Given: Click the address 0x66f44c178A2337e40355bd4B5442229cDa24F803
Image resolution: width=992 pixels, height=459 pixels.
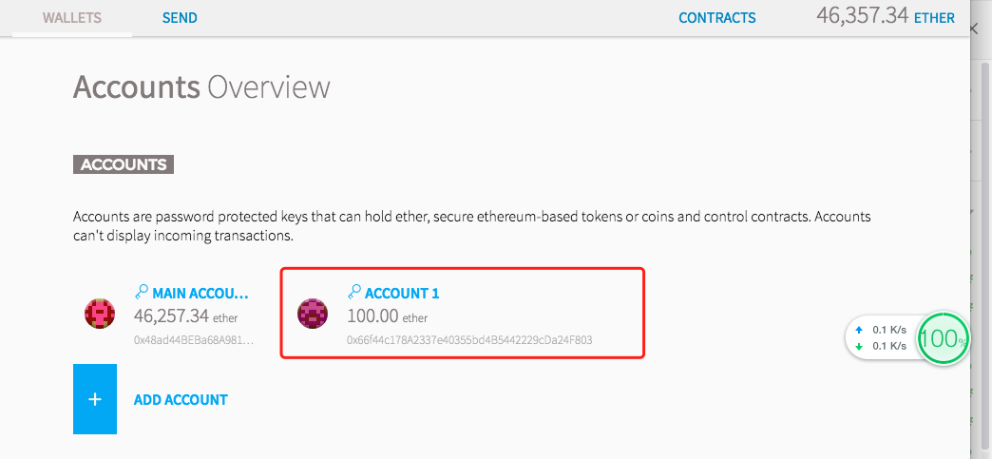Looking at the screenshot, I should (x=469, y=340).
